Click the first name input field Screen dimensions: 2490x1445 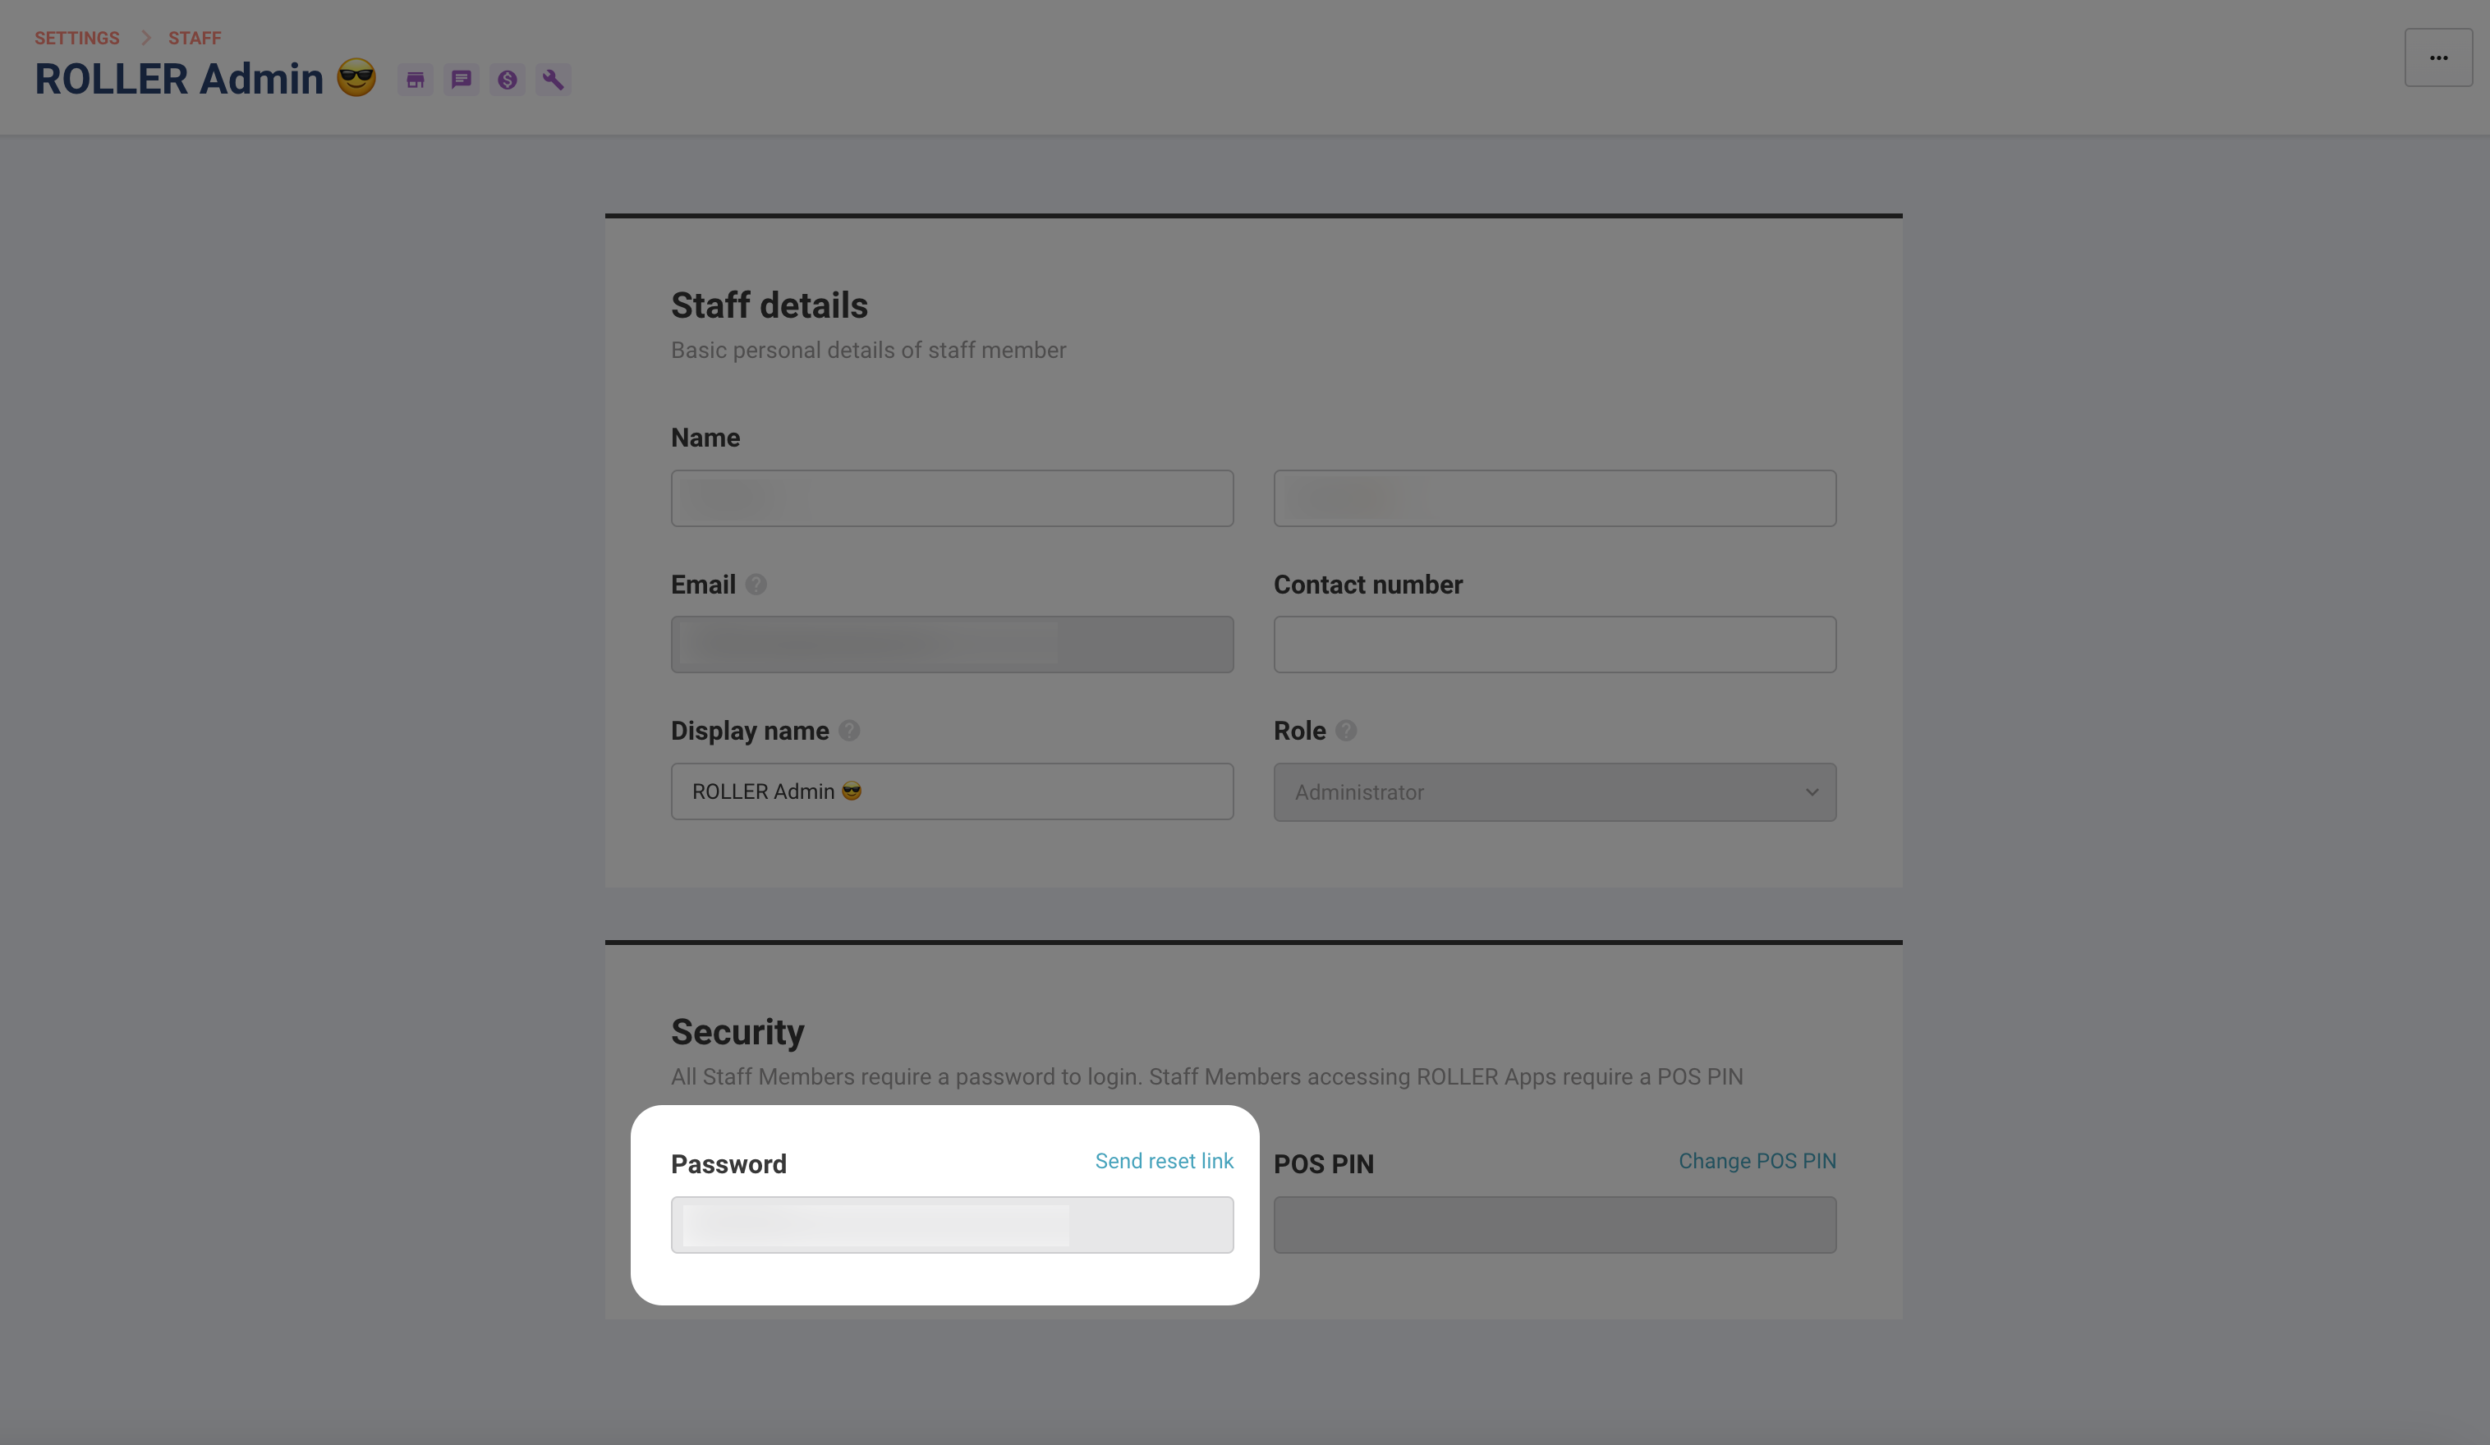click(953, 499)
